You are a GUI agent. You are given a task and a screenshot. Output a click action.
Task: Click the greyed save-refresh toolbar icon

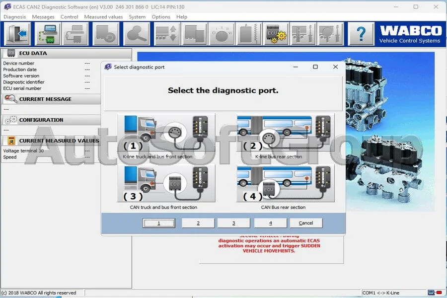click(106, 34)
